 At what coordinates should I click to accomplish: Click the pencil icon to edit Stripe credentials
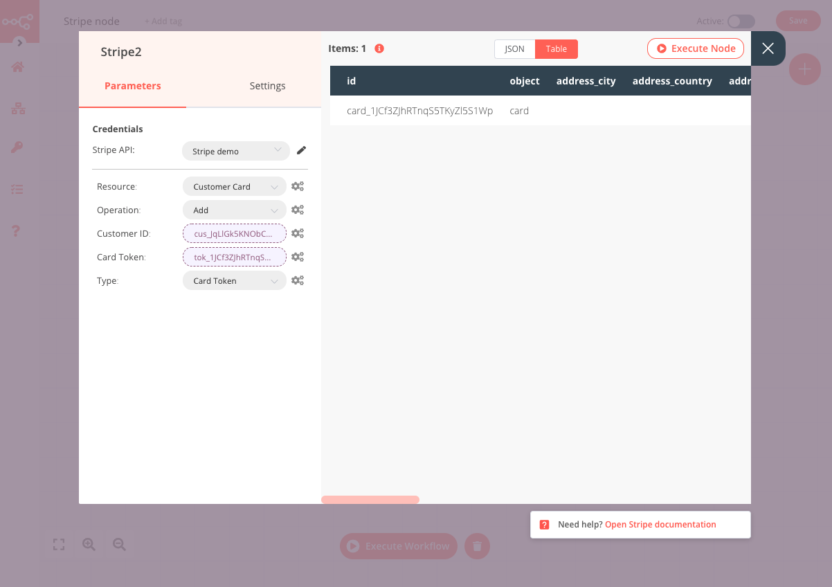click(301, 150)
